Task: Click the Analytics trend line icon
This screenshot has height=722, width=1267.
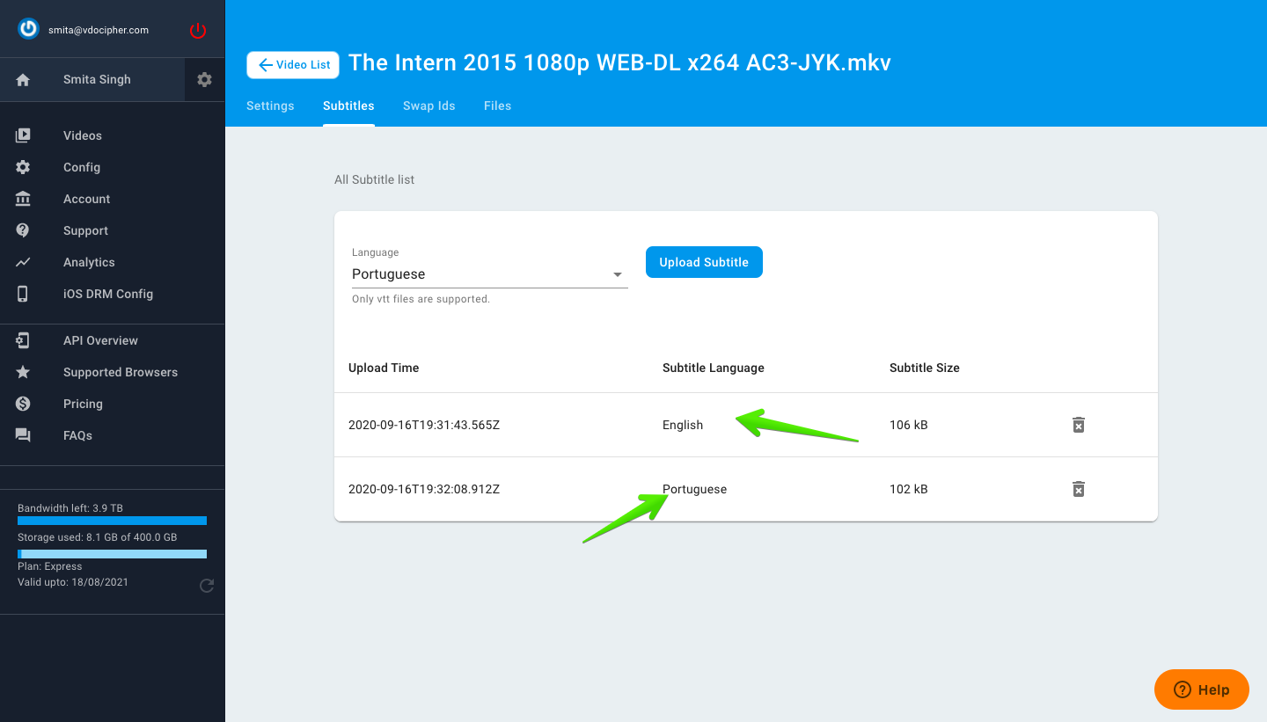Action: pyautogui.click(x=23, y=262)
